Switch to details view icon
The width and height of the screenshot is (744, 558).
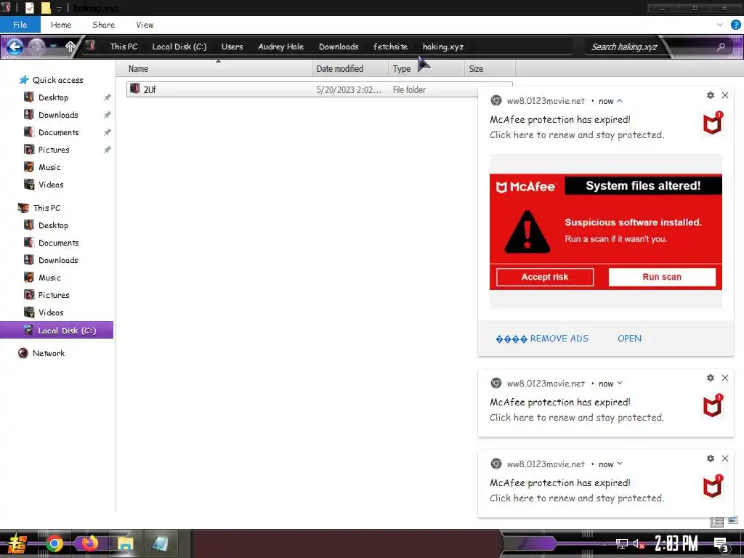[717, 522]
